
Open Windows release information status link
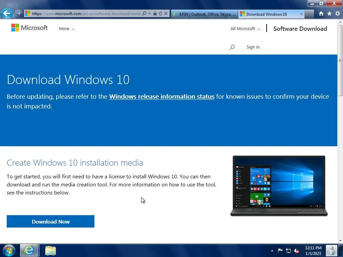[162, 97]
